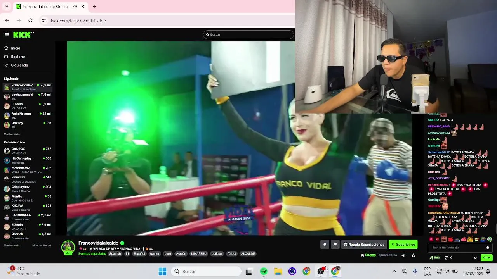Open Mantte recommended channel
The width and height of the screenshot is (497, 279).
point(28,198)
